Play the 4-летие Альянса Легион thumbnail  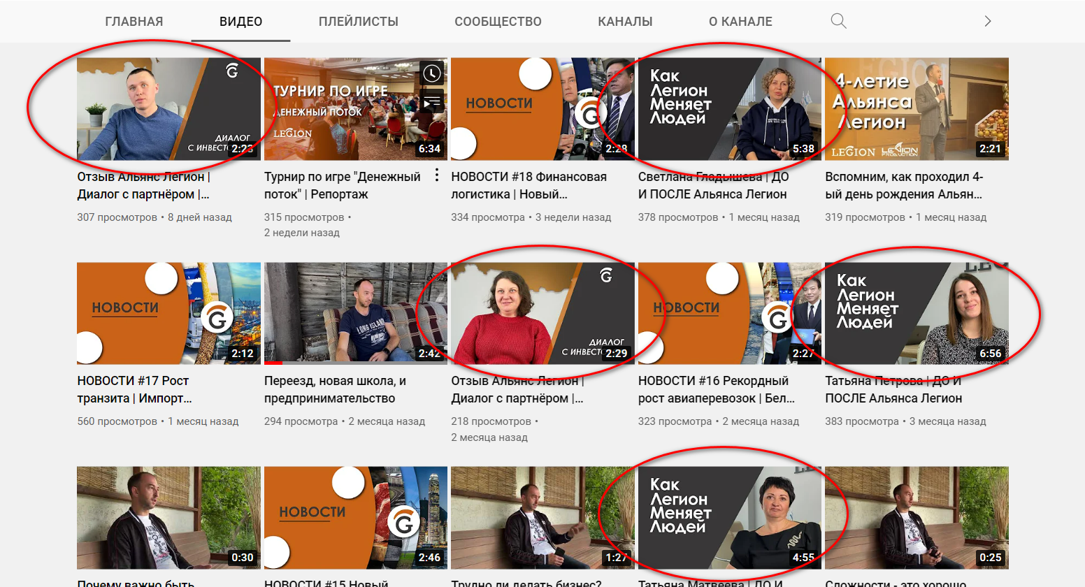pyautogui.click(x=916, y=109)
